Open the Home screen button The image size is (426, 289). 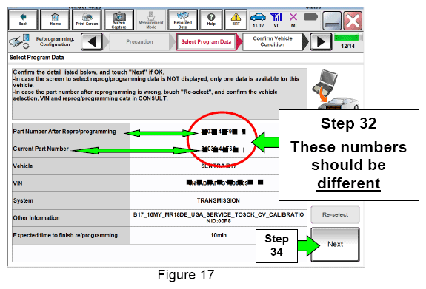point(55,20)
